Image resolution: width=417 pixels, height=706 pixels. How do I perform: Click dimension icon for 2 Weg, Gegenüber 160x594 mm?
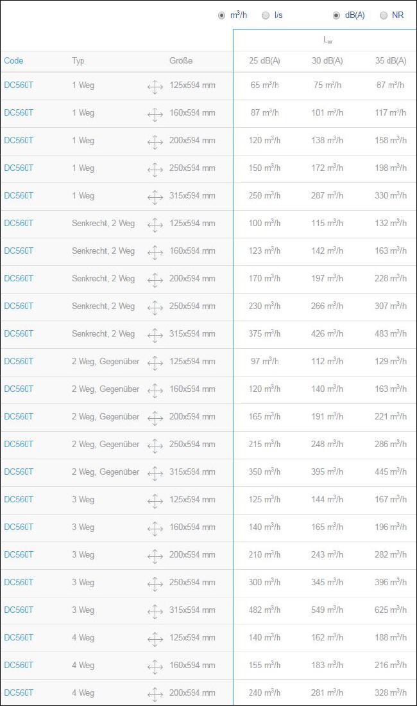[x=155, y=391]
